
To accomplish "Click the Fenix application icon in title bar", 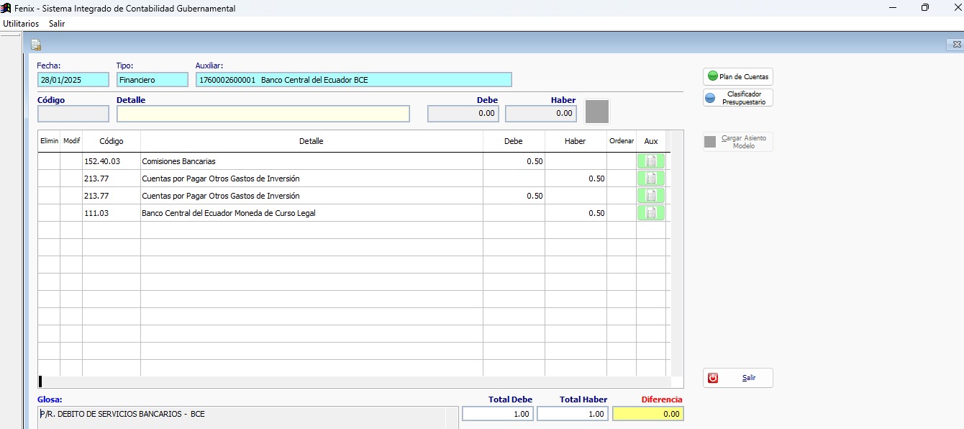I will click(x=6, y=8).
